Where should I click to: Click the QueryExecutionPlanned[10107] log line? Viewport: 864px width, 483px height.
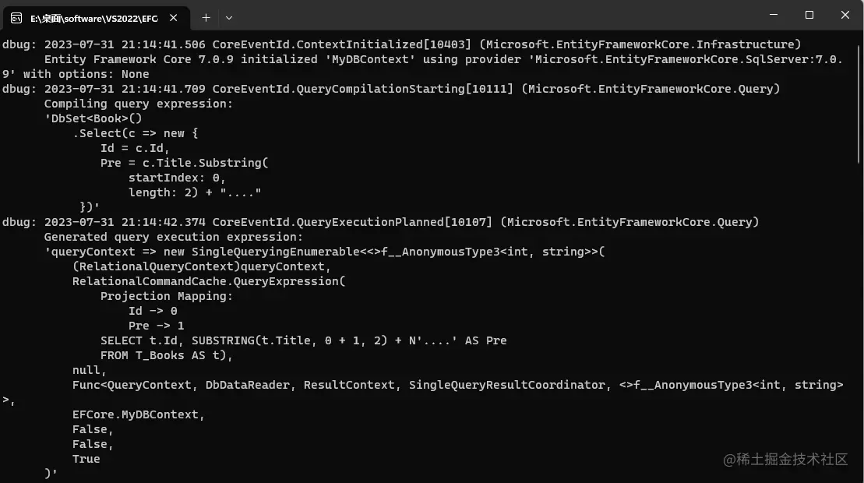pos(380,222)
